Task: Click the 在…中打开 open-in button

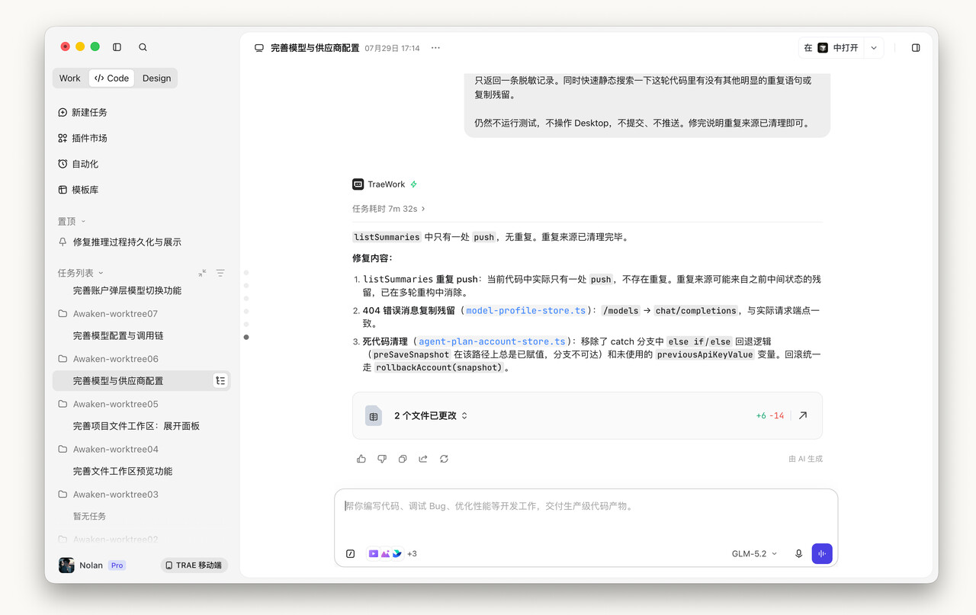Action: [x=831, y=48]
